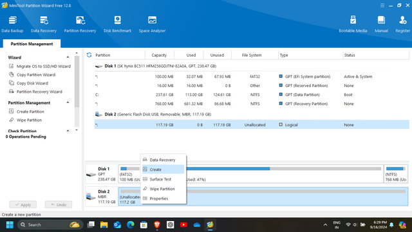Click the Apply button
The height and width of the screenshot is (232, 412).
click(23, 205)
